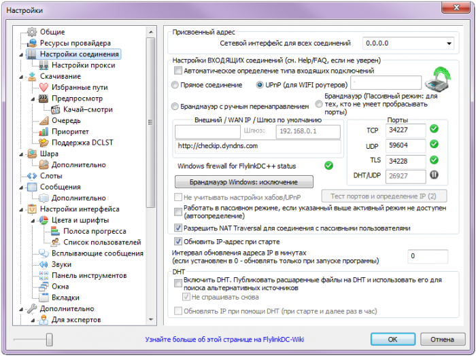Collapse the Настройки интерфейса tree node

point(24,209)
